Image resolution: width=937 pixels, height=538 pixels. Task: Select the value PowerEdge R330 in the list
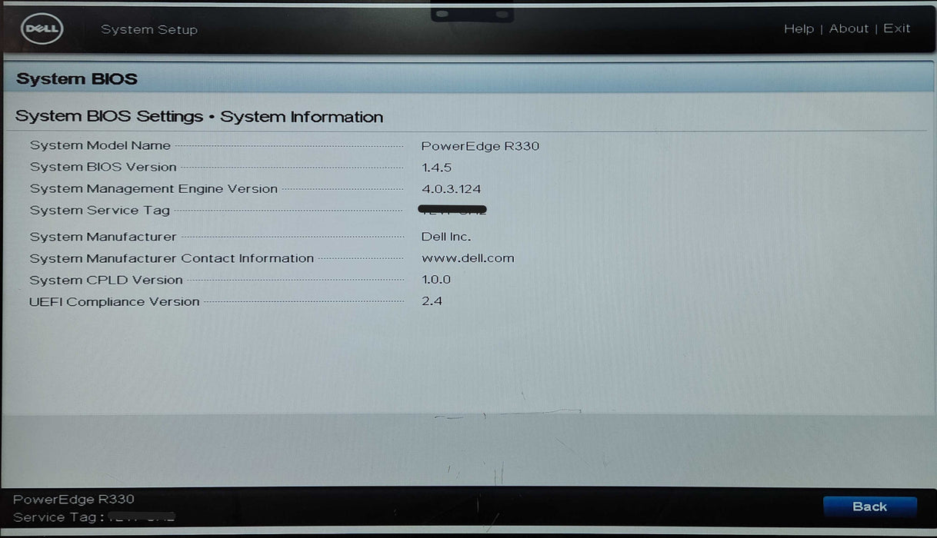(x=480, y=146)
